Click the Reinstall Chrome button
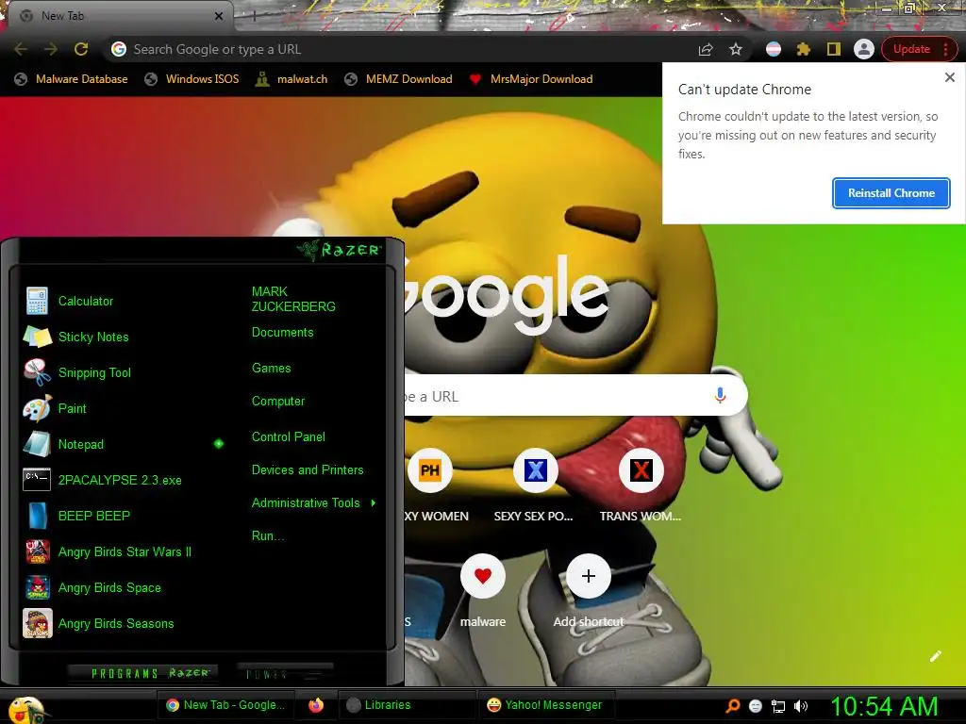This screenshot has height=724, width=966. (x=891, y=193)
